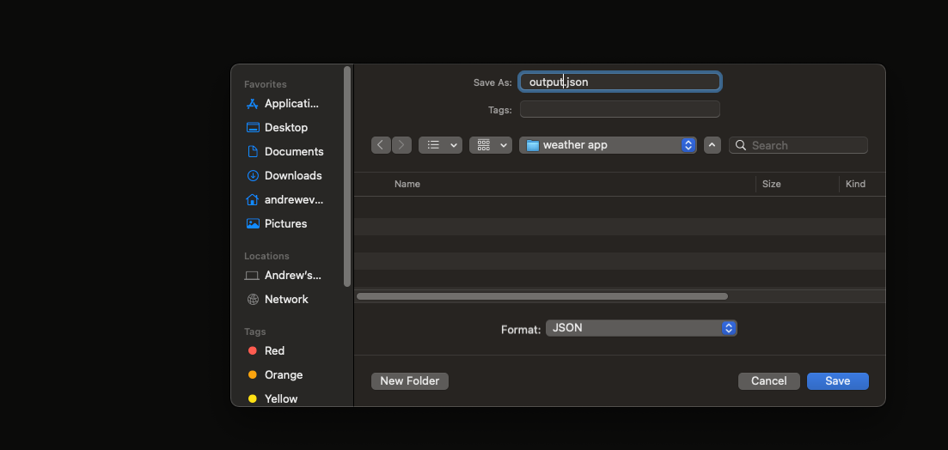
Task: Open Network under Locations
Action: click(x=285, y=299)
